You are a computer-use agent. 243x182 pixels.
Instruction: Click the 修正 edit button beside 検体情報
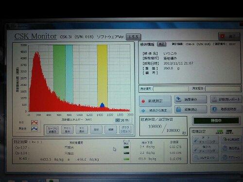(x=161, y=44)
